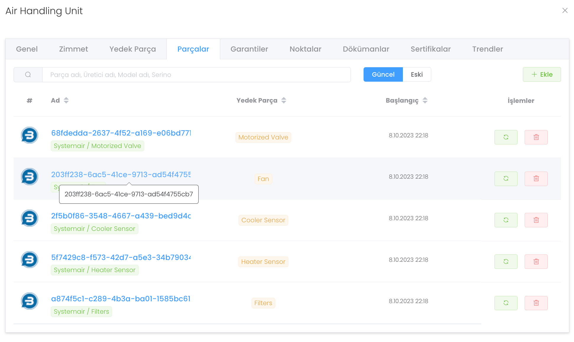Click the replace icon for Motorized Valve row
The width and height of the screenshot is (574, 342).
(506, 137)
